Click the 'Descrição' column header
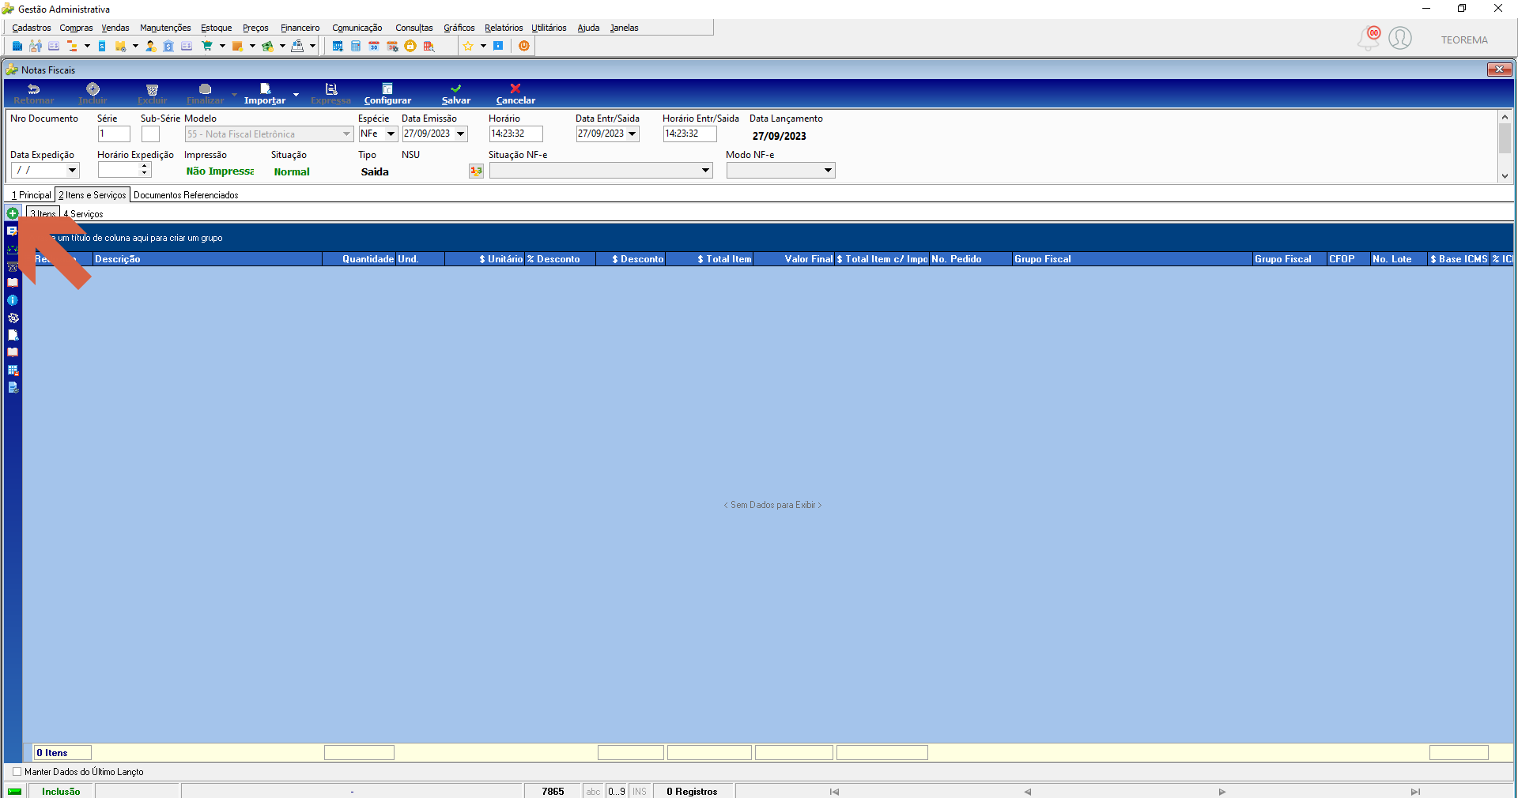 (207, 259)
